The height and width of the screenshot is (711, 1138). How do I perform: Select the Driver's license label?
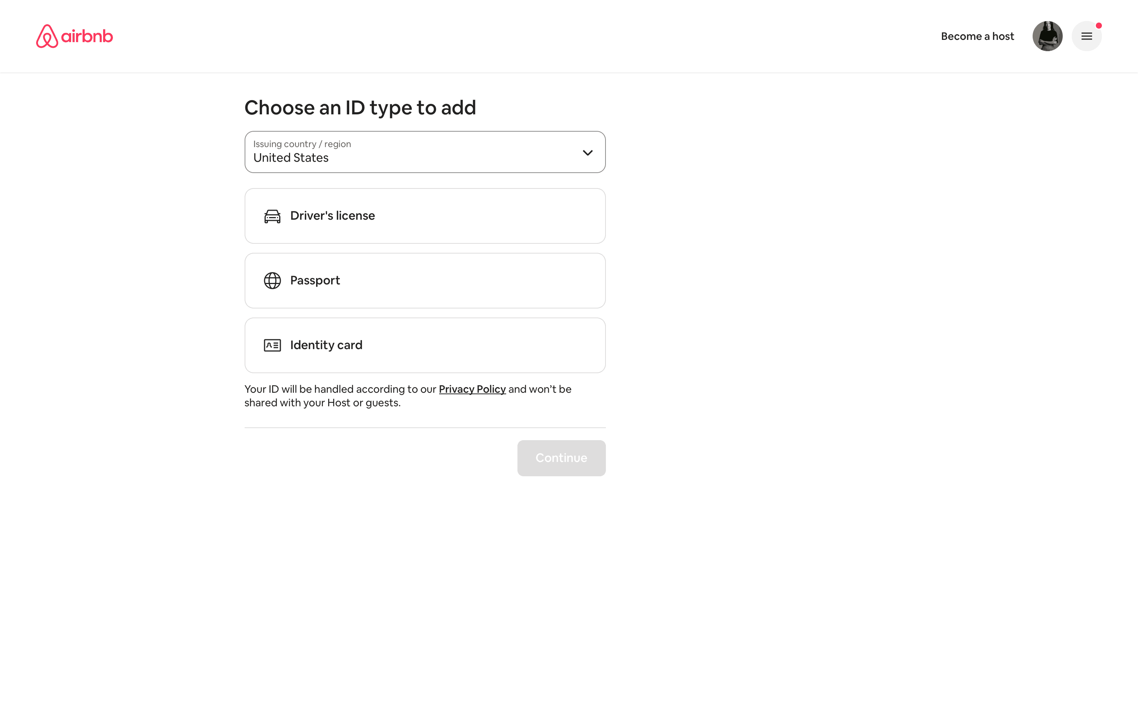(x=332, y=216)
